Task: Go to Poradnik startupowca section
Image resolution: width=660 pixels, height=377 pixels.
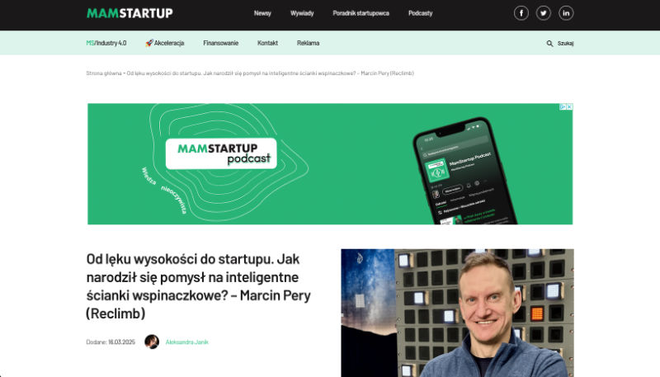Action: click(x=361, y=13)
